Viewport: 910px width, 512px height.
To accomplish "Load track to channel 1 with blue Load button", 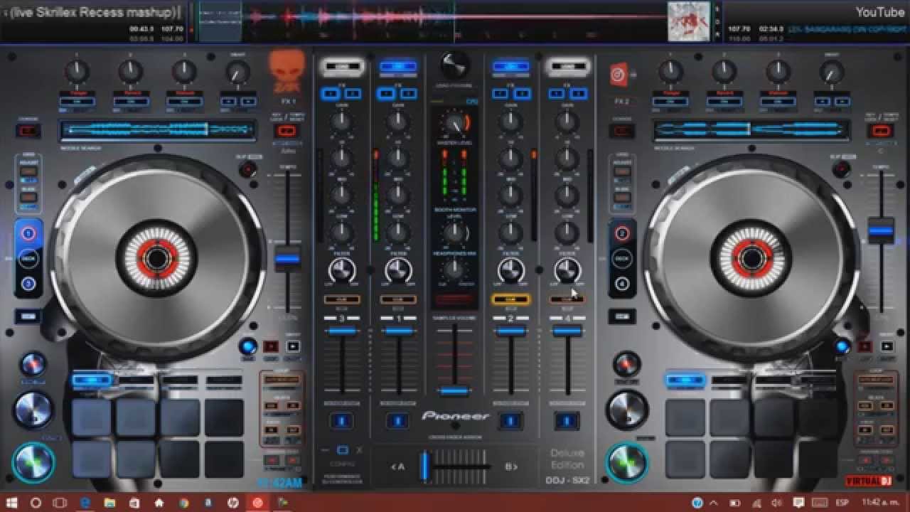I will click(398, 67).
